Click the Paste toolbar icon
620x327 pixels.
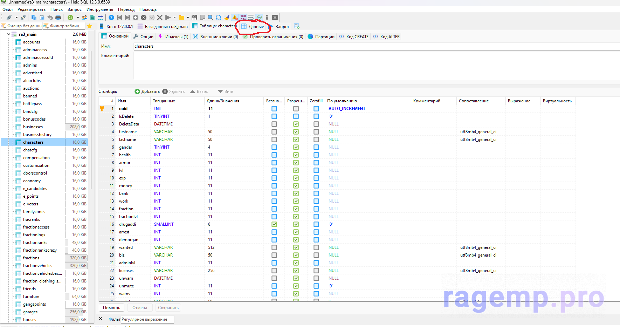[x=42, y=18]
